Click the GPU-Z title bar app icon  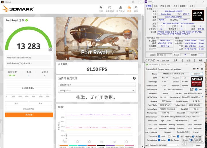pos(147,64)
